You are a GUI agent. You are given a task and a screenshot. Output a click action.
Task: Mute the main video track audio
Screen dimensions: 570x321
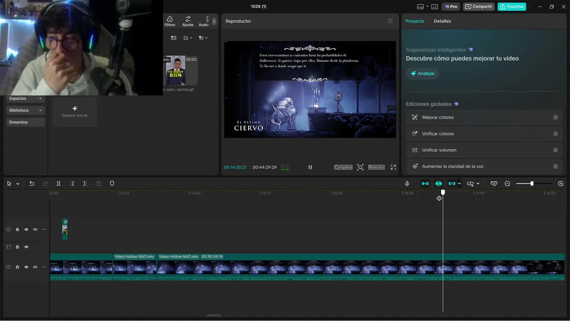pyautogui.click(x=35, y=267)
